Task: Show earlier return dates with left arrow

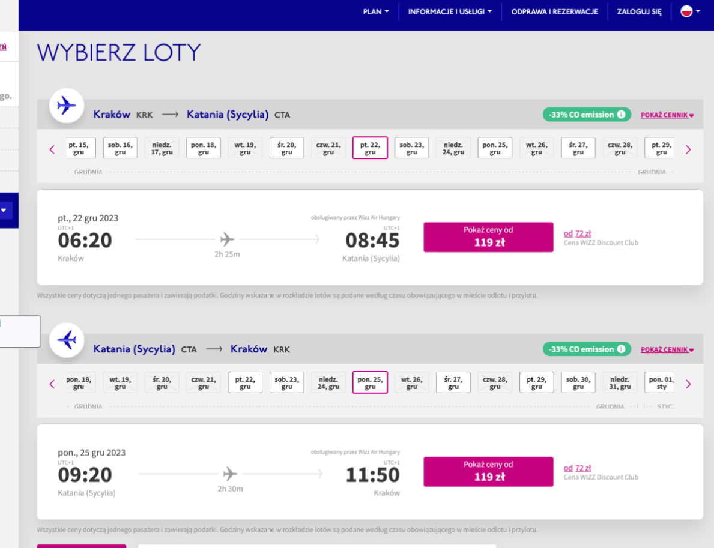Action: pyautogui.click(x=52, y=384)
